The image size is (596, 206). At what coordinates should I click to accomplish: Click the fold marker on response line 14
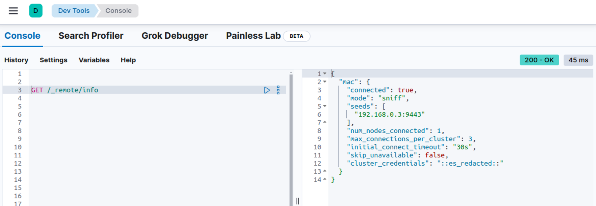[x=325, y=179]
